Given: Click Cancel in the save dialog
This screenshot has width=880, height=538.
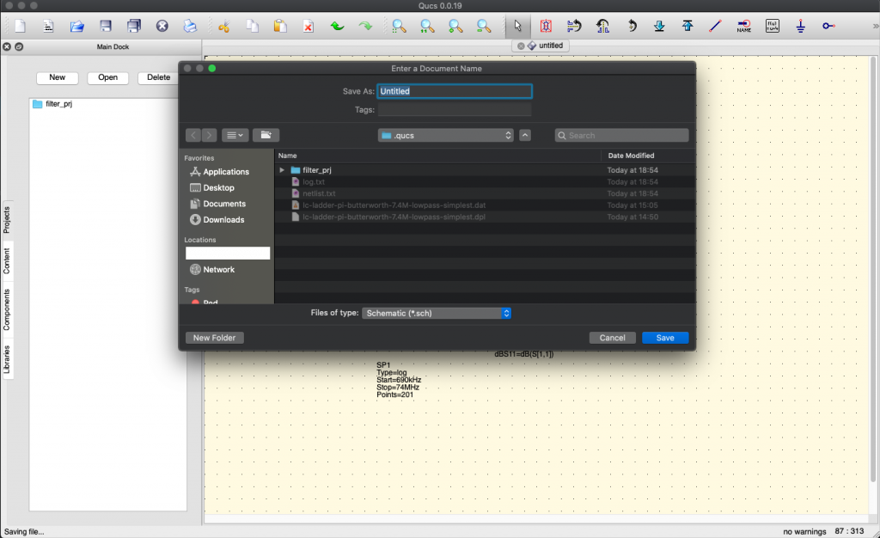Looking at the screenshot, I should (x=612, y=338).
